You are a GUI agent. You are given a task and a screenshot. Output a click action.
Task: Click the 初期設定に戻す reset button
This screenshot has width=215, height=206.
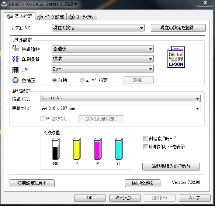tap(32, 183)
